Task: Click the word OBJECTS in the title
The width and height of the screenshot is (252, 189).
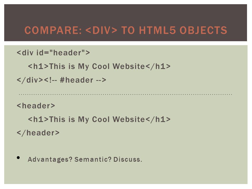Action: pyautogui.click(x=203, y=30)
